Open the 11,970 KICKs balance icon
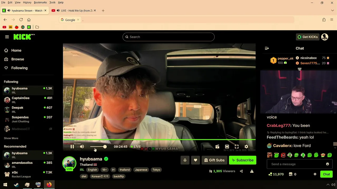This screenshot has height=189, width=337. click(x=270, y=174)
